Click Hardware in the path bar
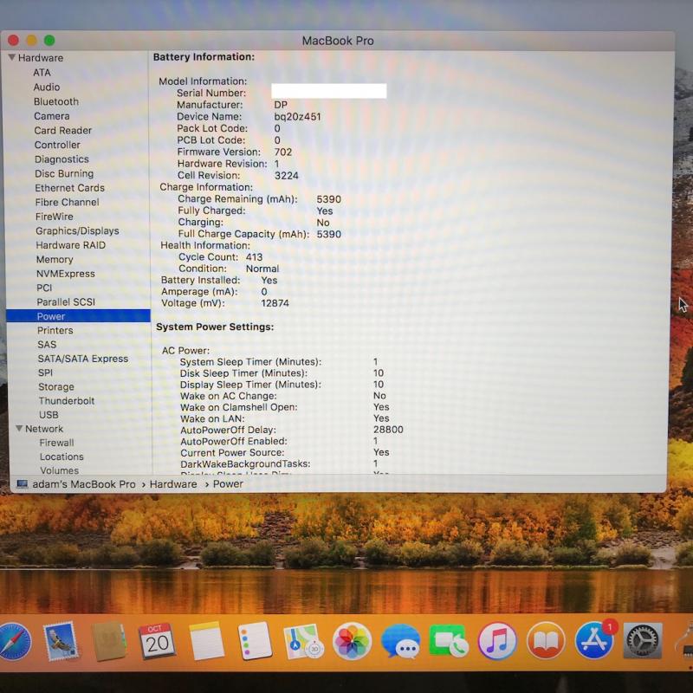This screenshot has height=693, width=693. [x=173, y=484]
